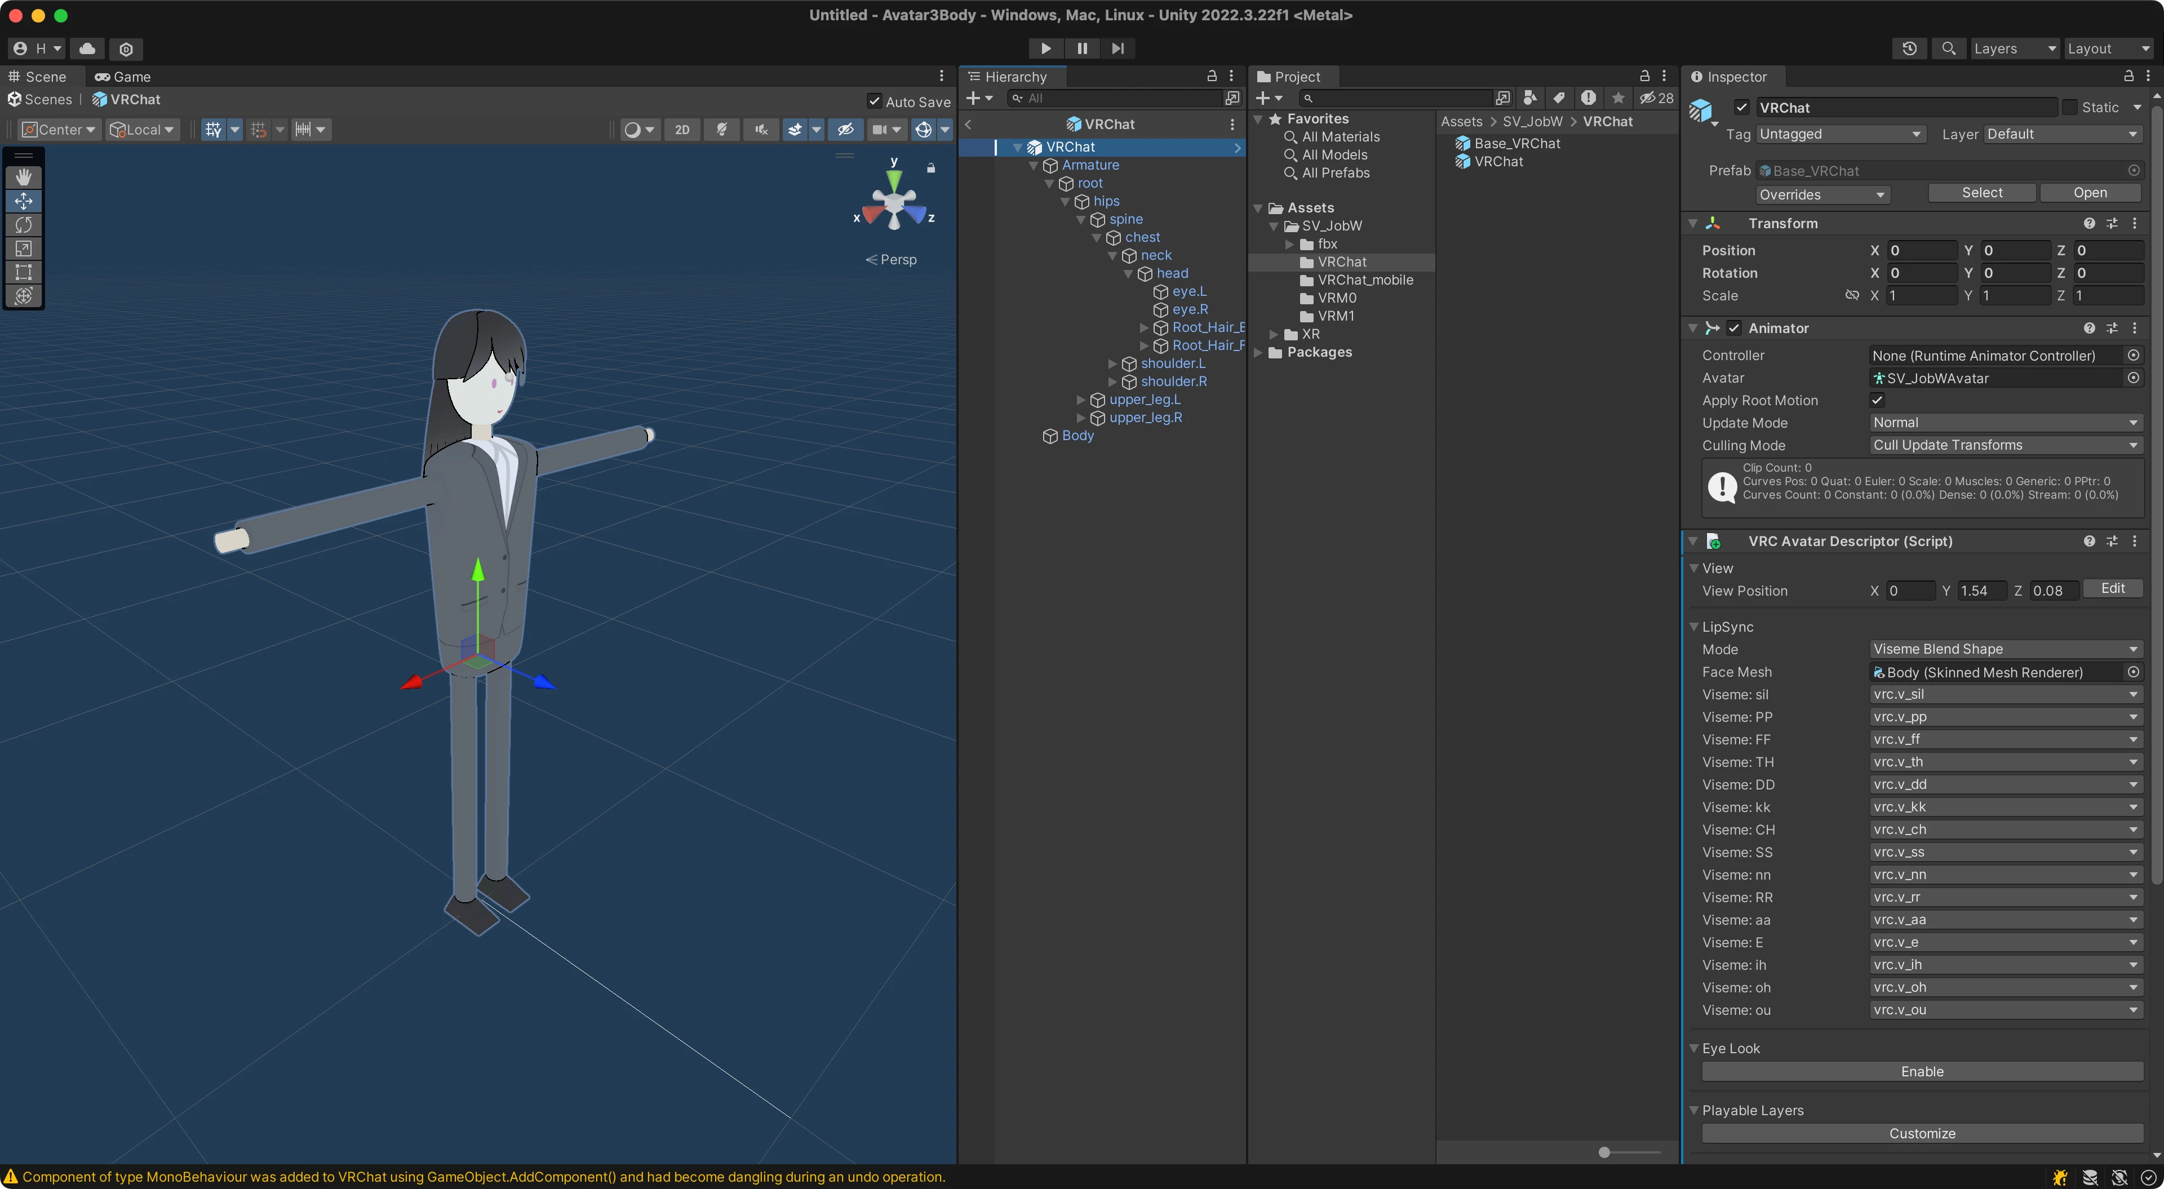This screenshot has width=2164, height=1189.
Task: Open VRC Avatar Descriptor options menu
Action: click(x=2135, y=542)
